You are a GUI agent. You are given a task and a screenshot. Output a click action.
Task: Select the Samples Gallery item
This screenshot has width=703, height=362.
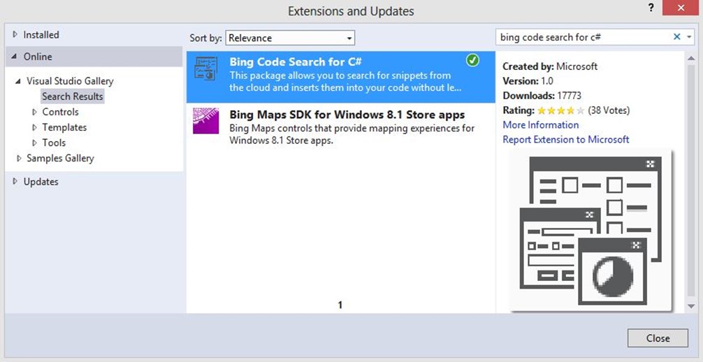60,159
